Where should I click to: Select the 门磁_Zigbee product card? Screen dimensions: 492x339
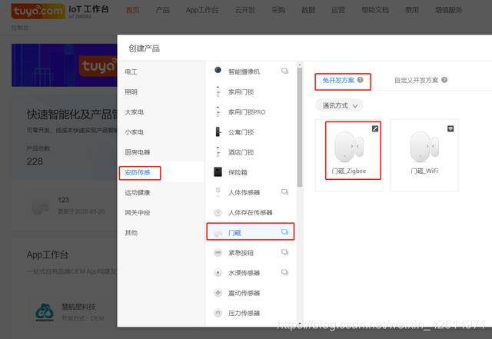click(x=349, y=155)
